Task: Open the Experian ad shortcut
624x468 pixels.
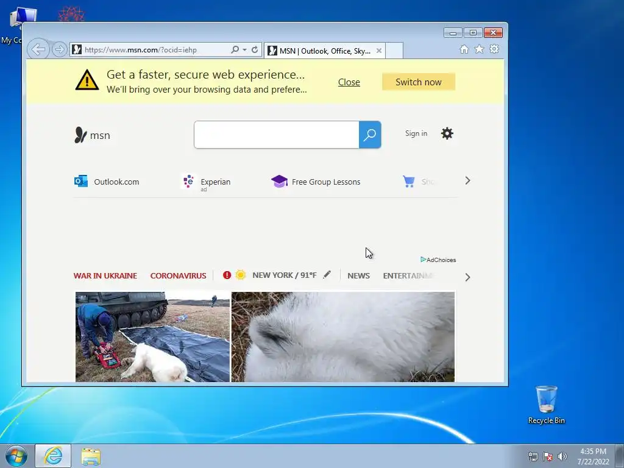Action: (207, 182)
